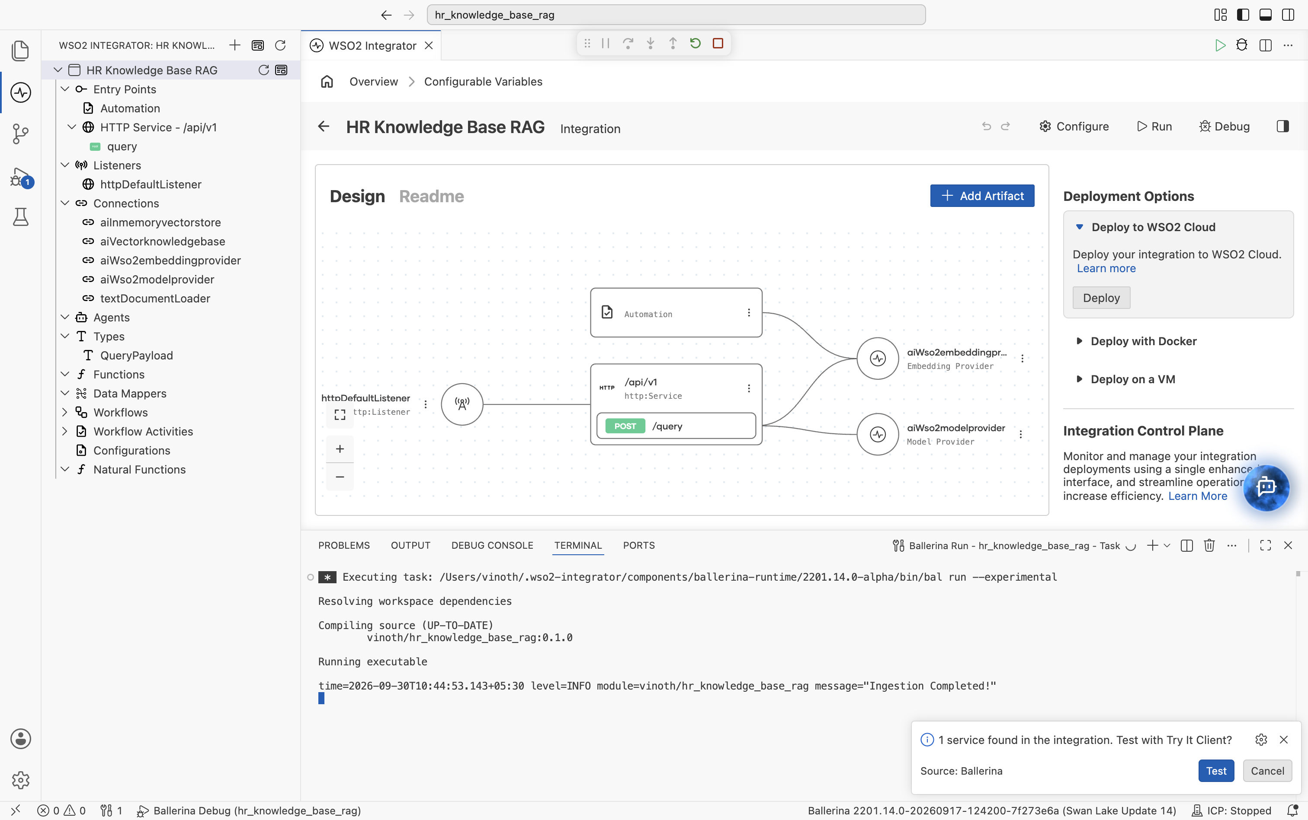Image resolution: width=1308 pixels, height=820 pixels.
Task: Toggle bottom panel layout button
Action: (1265, 15)
